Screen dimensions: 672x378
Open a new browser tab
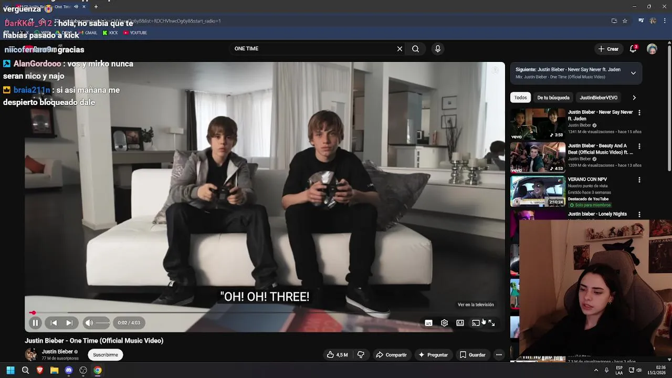[96, 7]
